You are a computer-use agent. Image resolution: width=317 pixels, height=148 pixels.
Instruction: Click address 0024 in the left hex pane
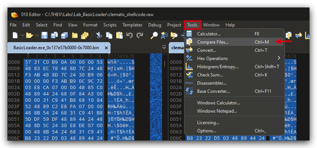coord(14,88)
